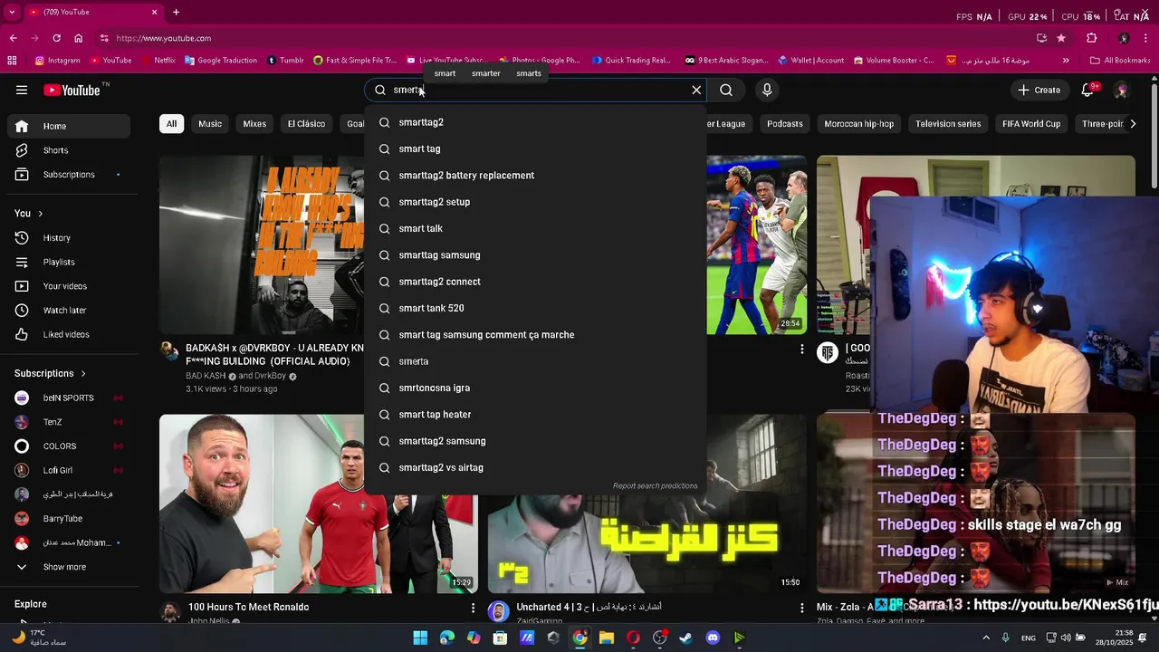The width and height of the screenshot is (1159, 652).
Task: Select the 'Music' filter chip
Action: coord(210,124)
